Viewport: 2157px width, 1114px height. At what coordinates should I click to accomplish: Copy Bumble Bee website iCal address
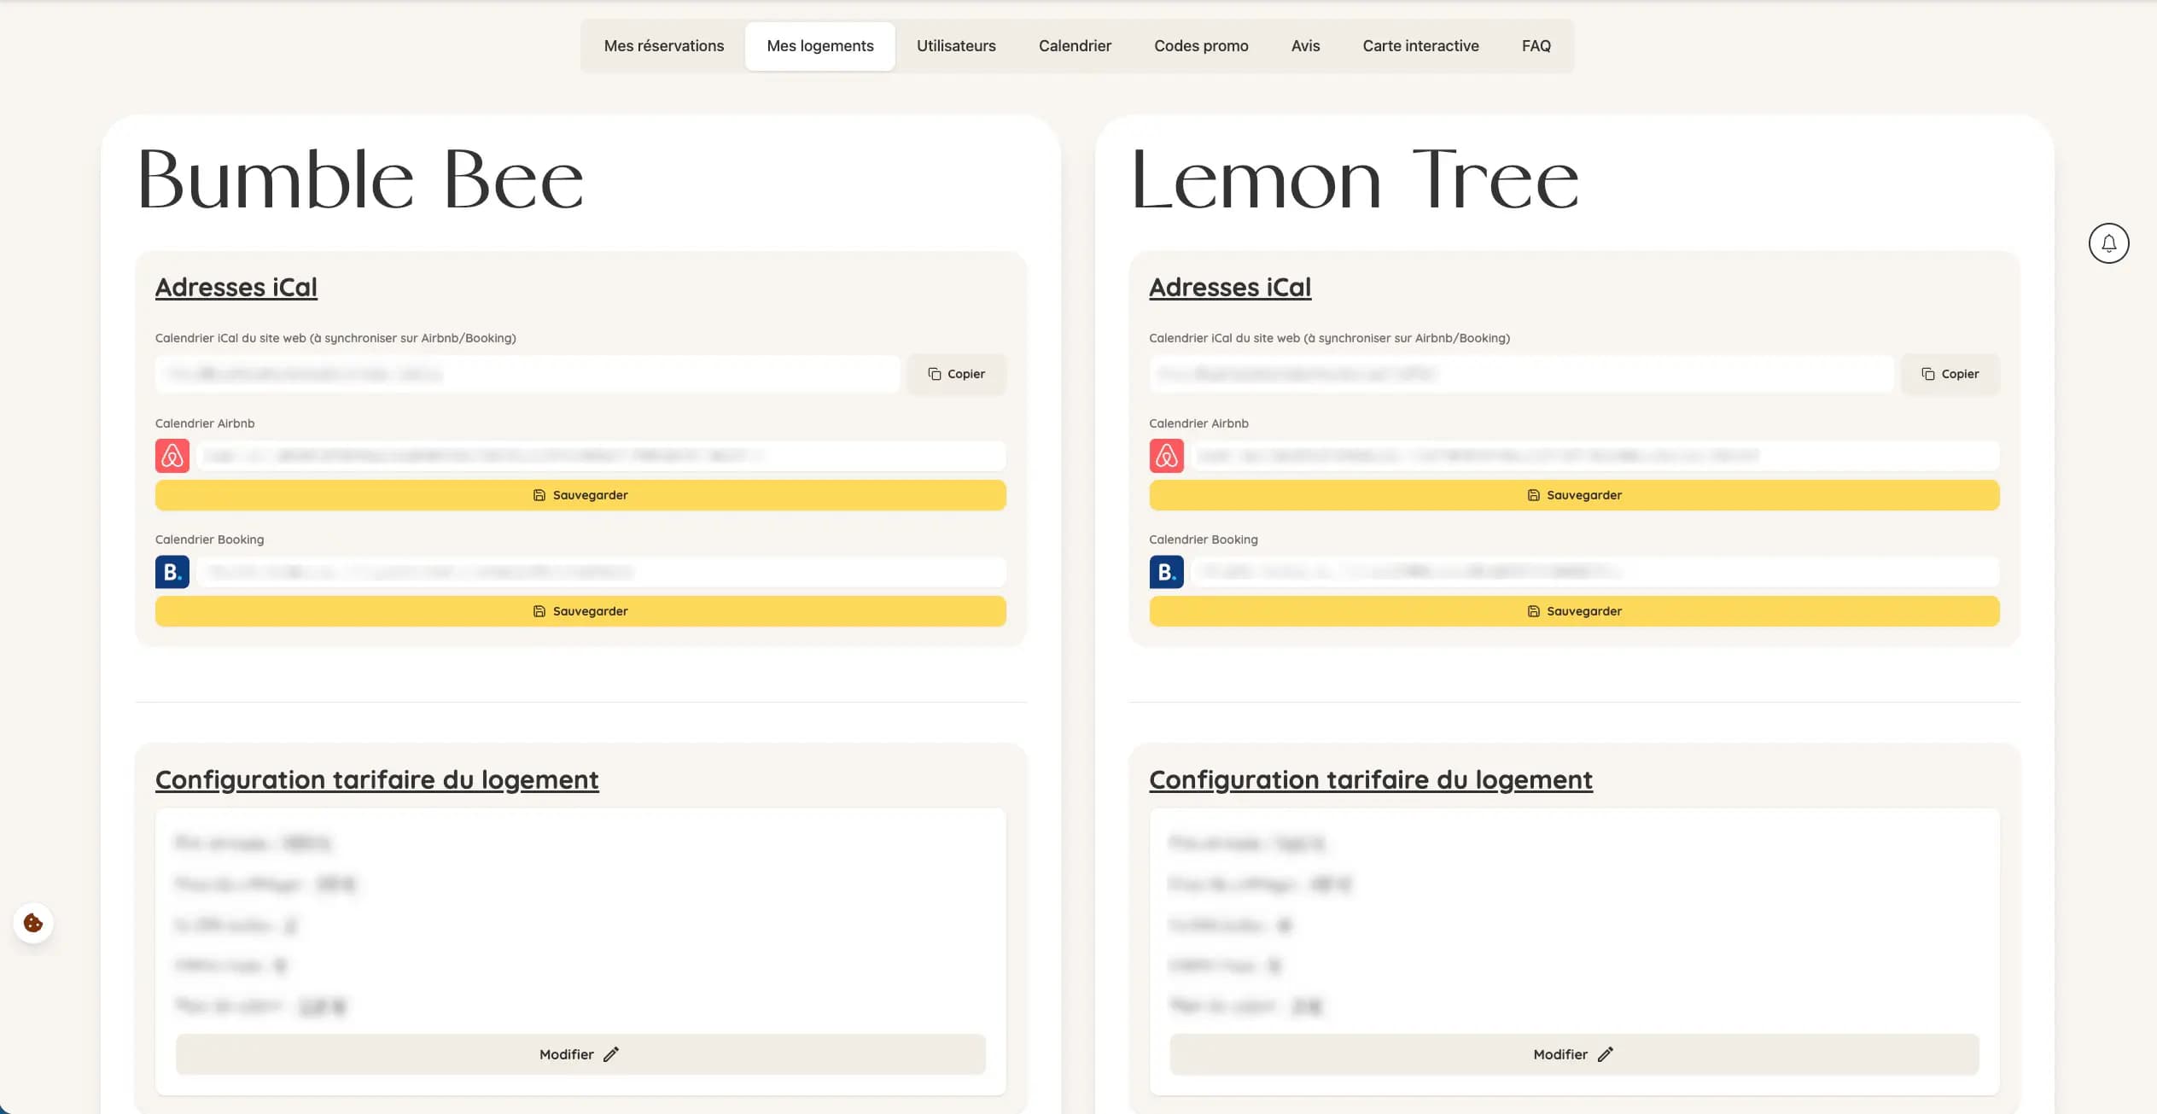956,374
